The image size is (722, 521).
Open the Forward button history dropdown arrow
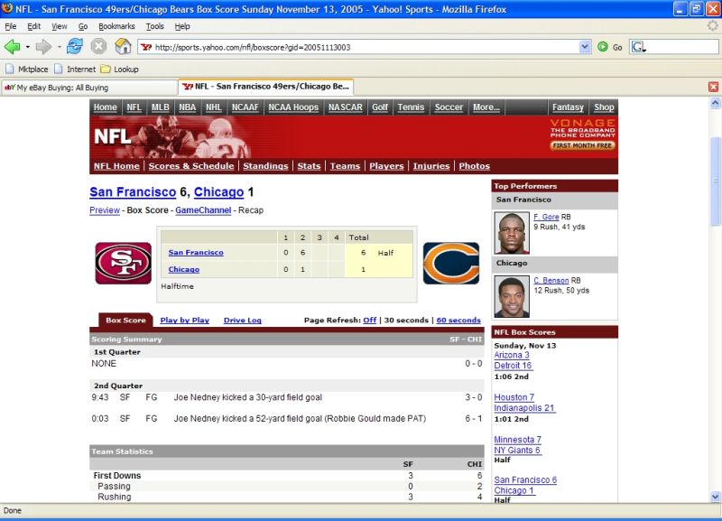[59, 47]
